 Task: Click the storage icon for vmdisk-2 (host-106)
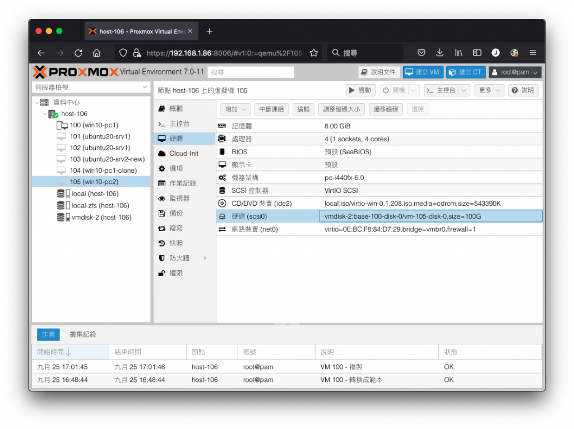pyautogui.click(x=63, y=217)
